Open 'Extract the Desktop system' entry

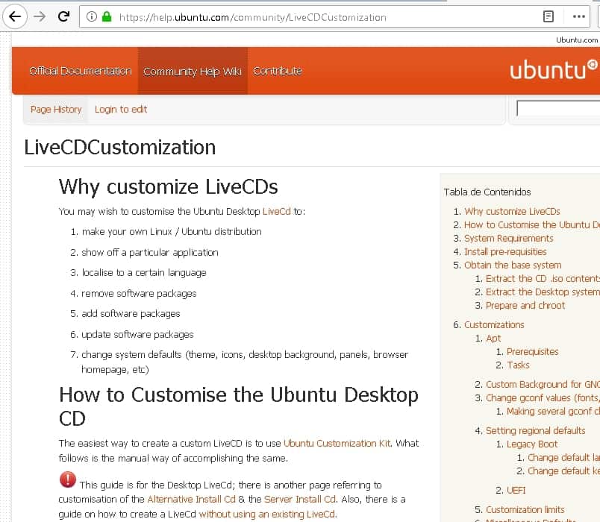pyautogui.click(x=543, y=292)
